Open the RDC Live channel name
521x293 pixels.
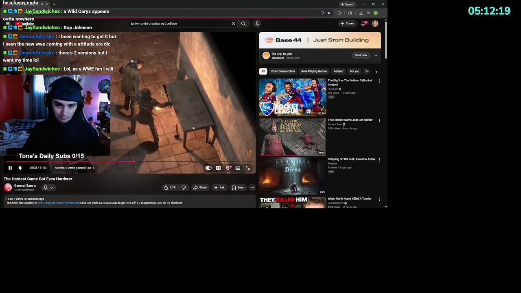[333, 89]
